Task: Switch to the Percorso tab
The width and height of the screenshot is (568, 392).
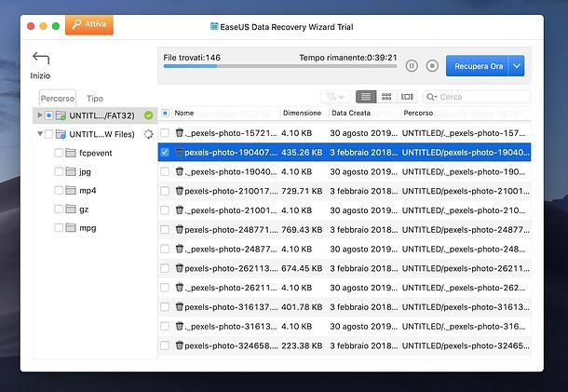Action: click(x=57, y=98)
